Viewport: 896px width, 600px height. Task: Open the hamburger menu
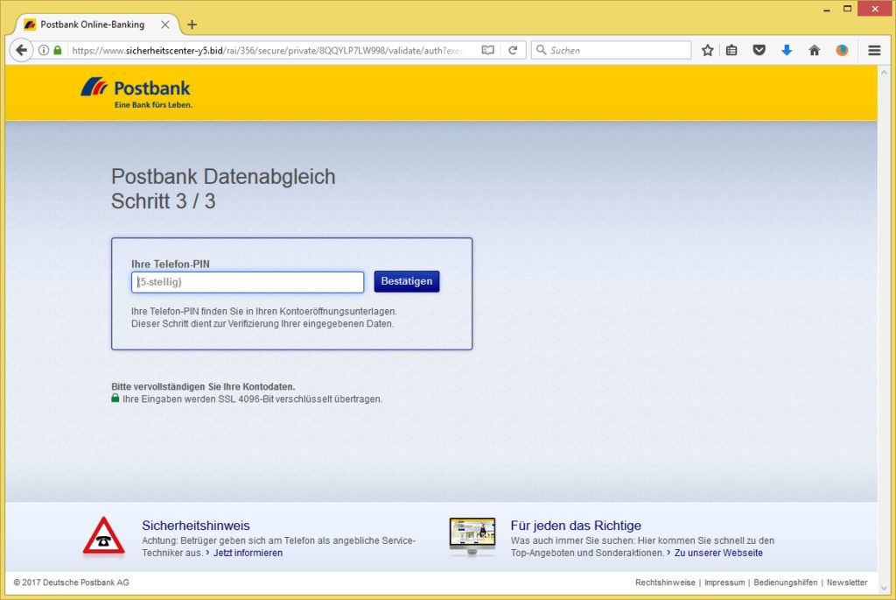874,50
